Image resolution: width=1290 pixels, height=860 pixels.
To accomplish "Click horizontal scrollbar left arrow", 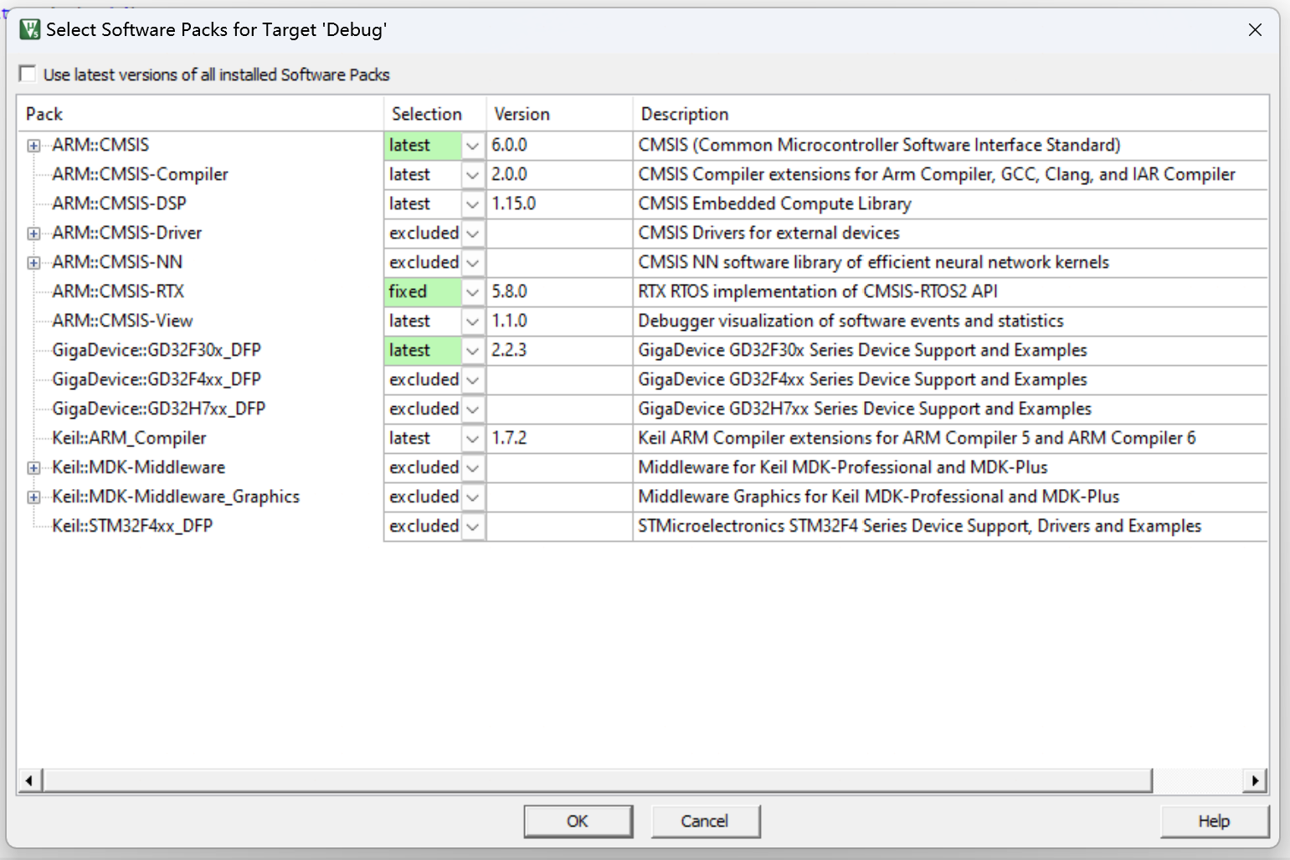I will pos(29,780).
